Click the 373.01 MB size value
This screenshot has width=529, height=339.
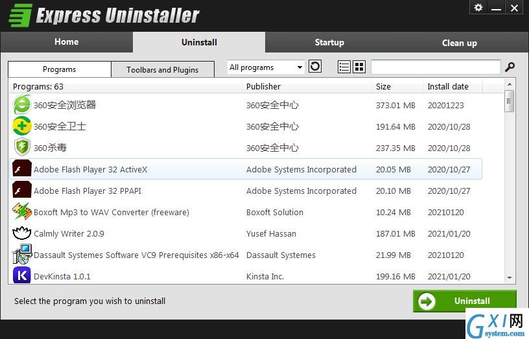click(x=395, y=105)
